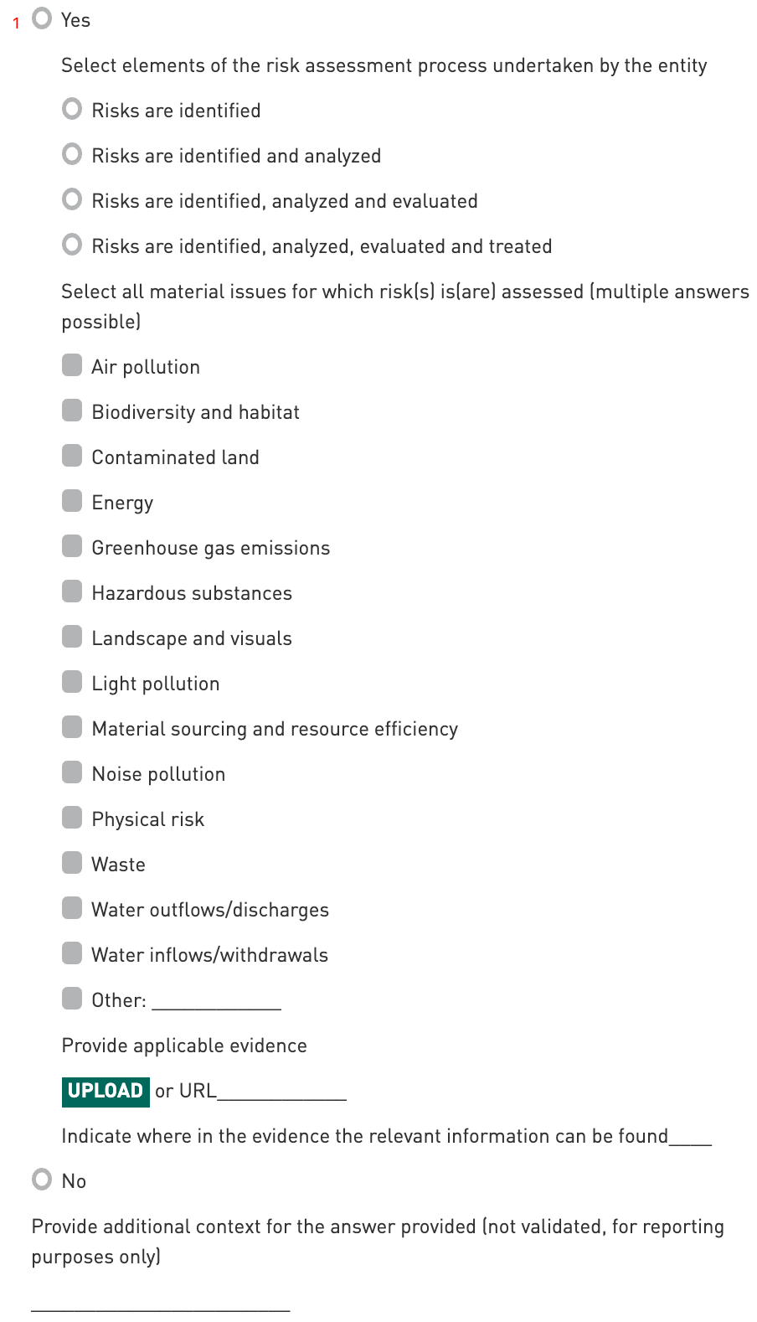This screenshot has height=1322, width=757.
Task: Enable the Contaminated land checkbox
Action: pyautogui.click(x=73, y=456)
